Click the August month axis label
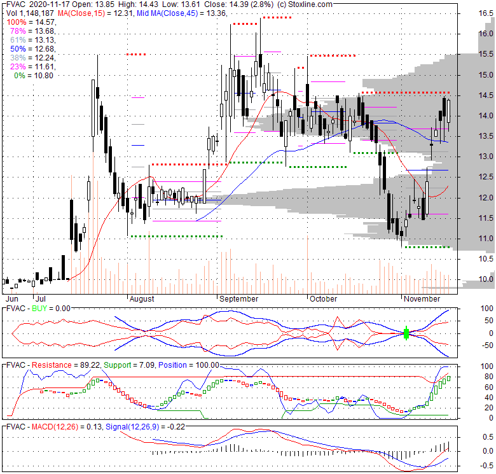The height and width of the screenshot is (474, 496). pos(142,299)
